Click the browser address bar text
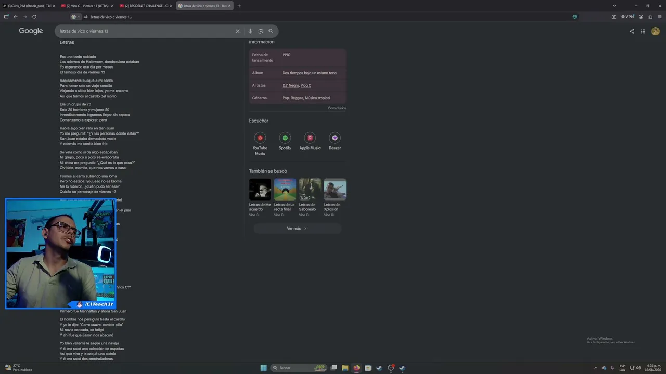The image size is (666, 374). (111, 17)
